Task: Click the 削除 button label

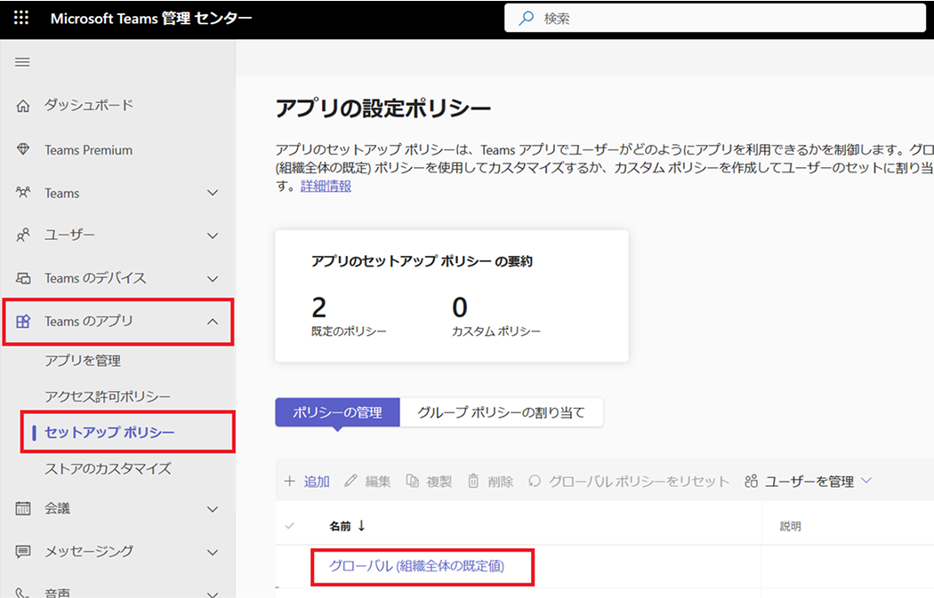Action: click(x=500, y=482)
